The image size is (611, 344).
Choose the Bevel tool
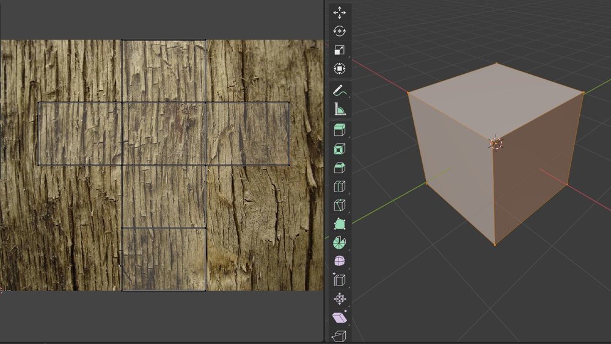340,167
